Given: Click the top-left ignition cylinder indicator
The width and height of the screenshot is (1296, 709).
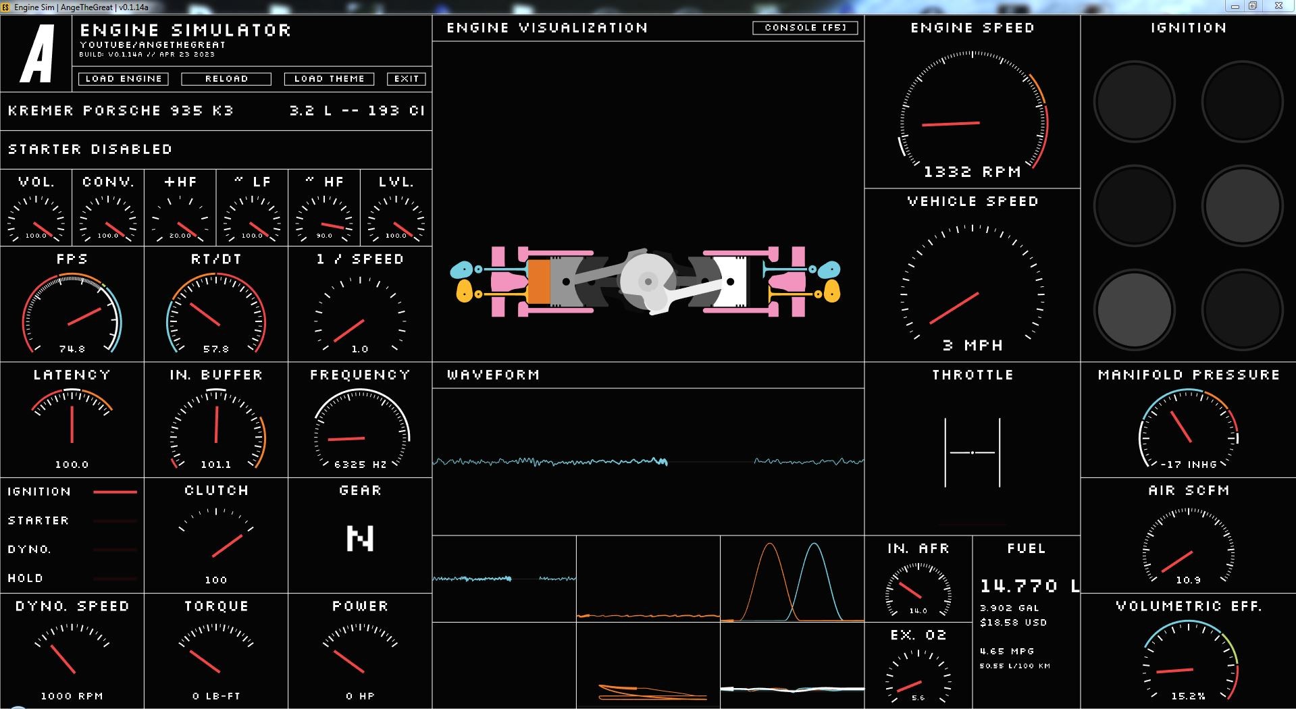Looking at the screenshot, I should click(x=1134, y=102).
